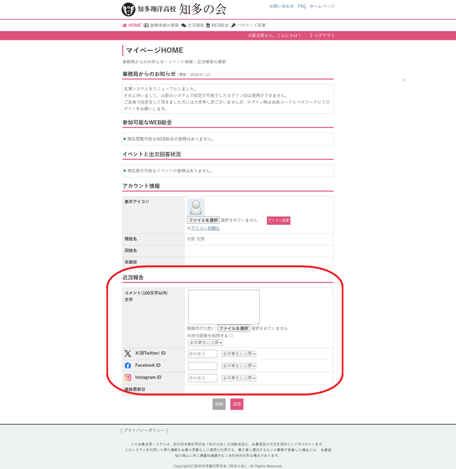Open Instagram ID visibility dropdown
This screenshot has width=456, height=469.
point(239,378)
